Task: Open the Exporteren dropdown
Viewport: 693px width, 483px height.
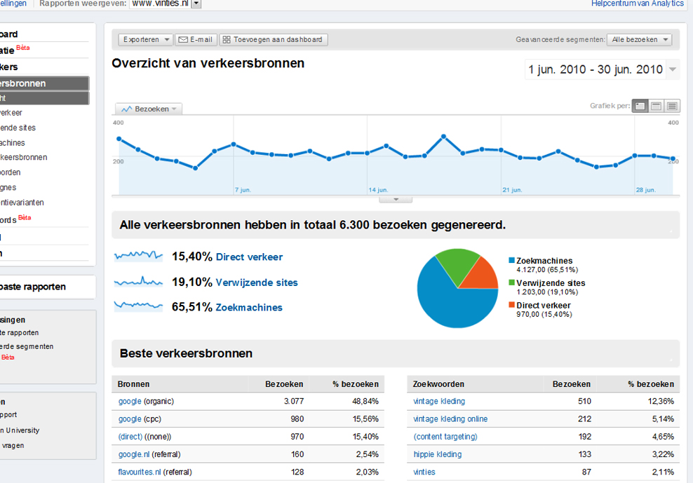Action: coord(146,40)
